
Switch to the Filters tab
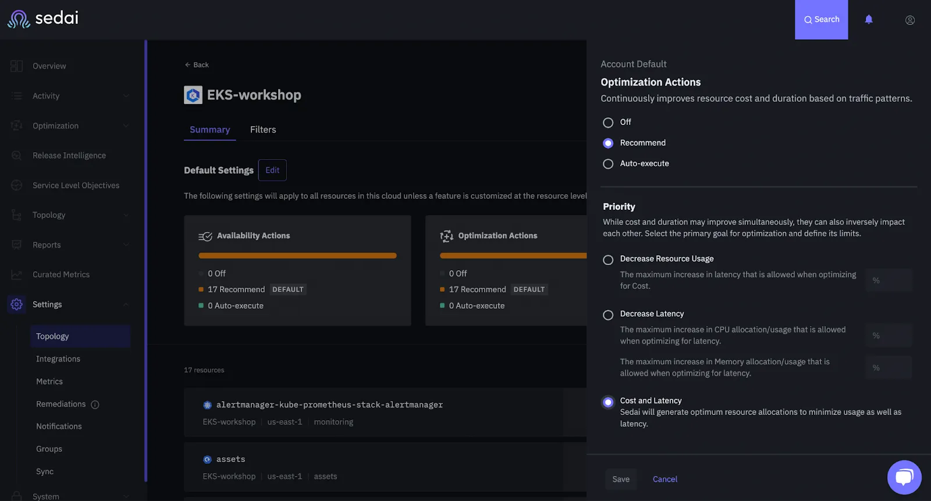click(263, 130)
